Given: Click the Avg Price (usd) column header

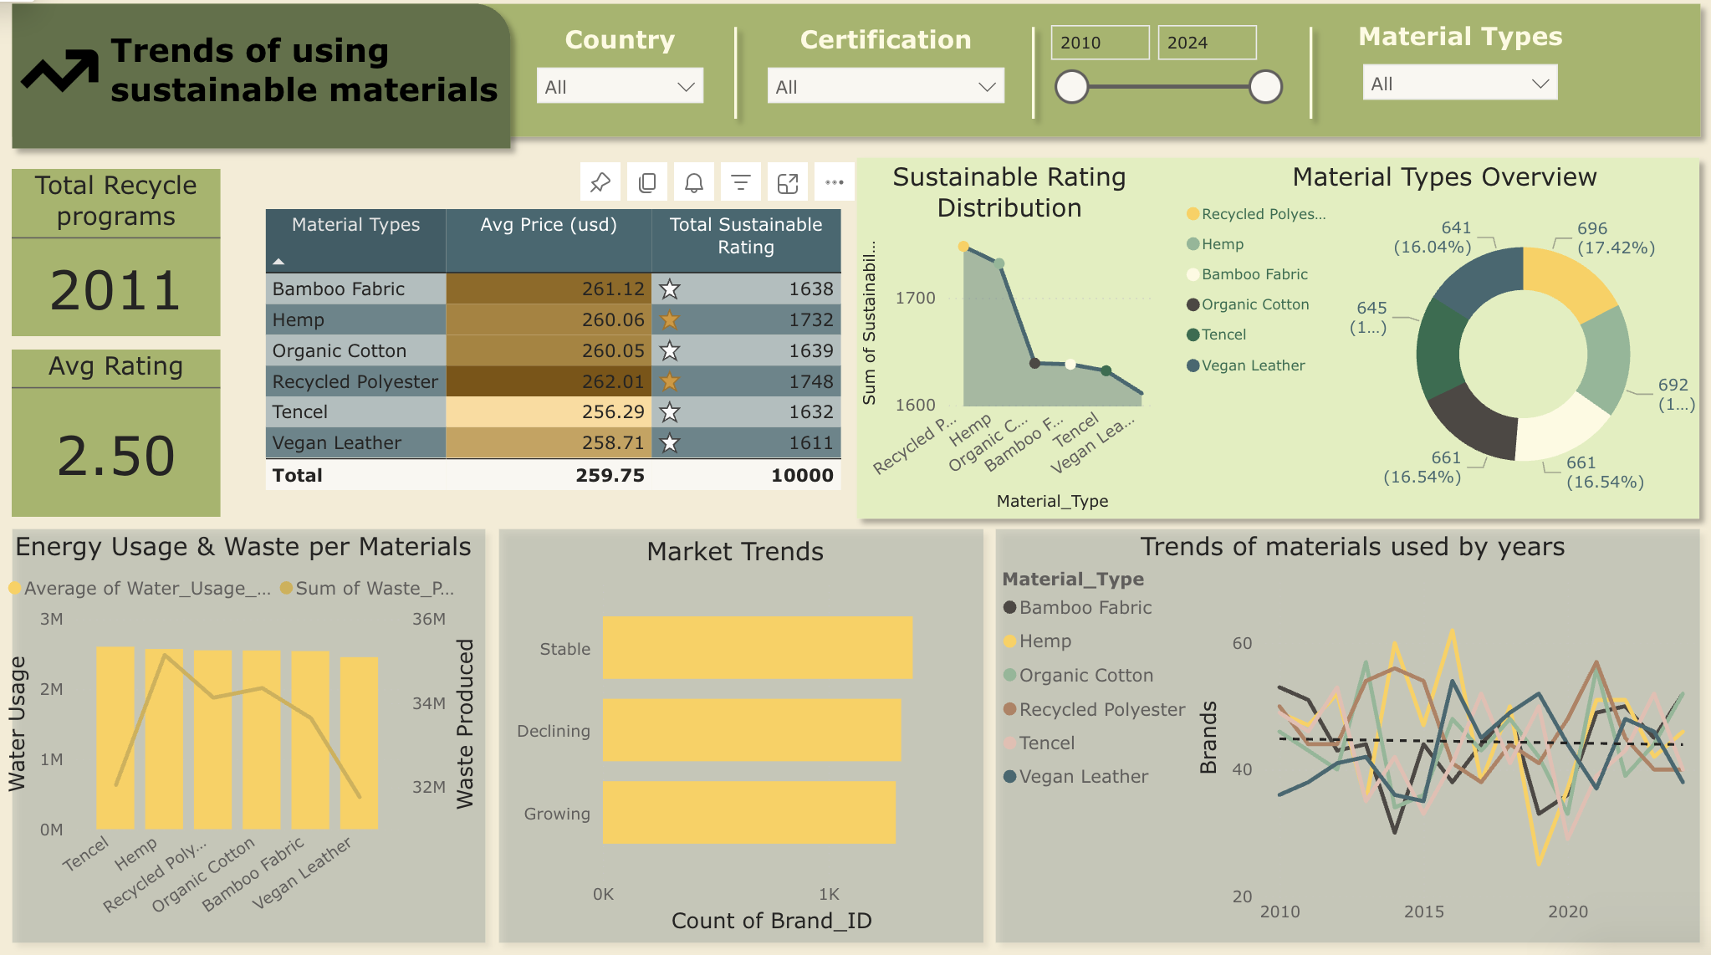Looking at the screenshot, I should 548,225.
